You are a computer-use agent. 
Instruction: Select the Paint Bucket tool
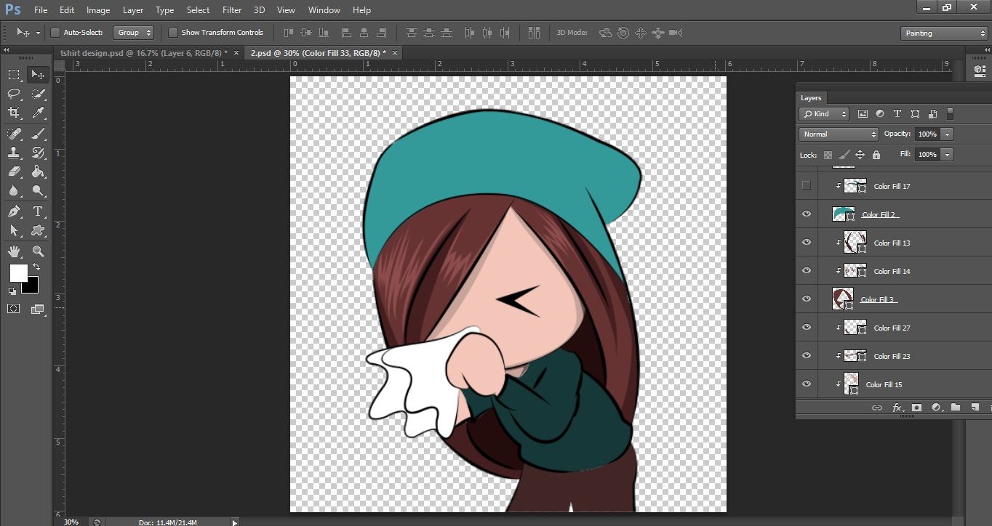coord(38,172)
